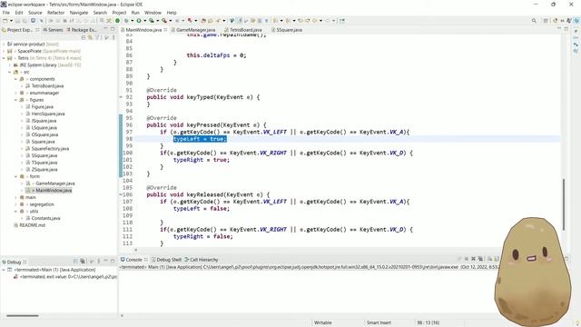
Task: Switch to the Call Hierarchy tab
Action: (202, 260)
